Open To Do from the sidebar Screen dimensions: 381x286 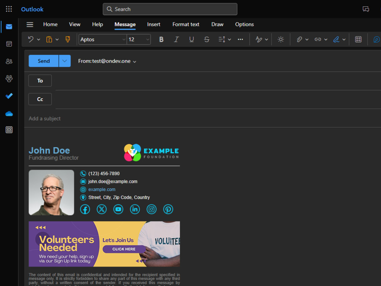(x=9, y=96)
